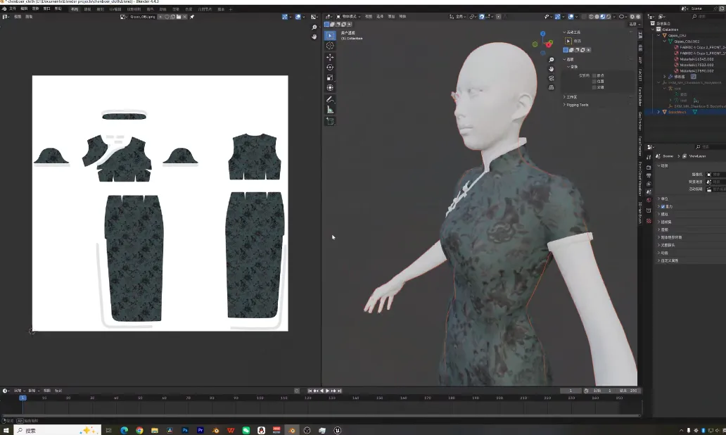Switch to Wireframe viewport shading
The image size is (726, 435).
591,17
